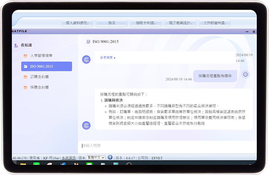
Task: Click the user smiley avatar icon
Action: pyautogui.click(x=246, y=74)
